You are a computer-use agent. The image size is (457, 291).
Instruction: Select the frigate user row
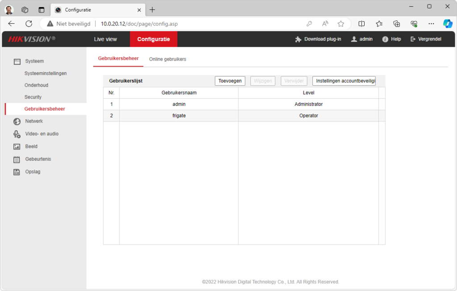coord(179,116)
